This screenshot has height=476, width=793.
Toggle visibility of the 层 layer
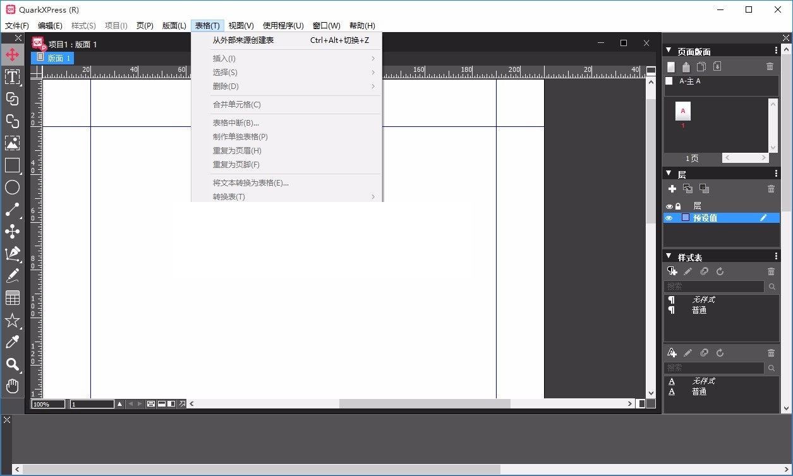click(x=669, y=206)
